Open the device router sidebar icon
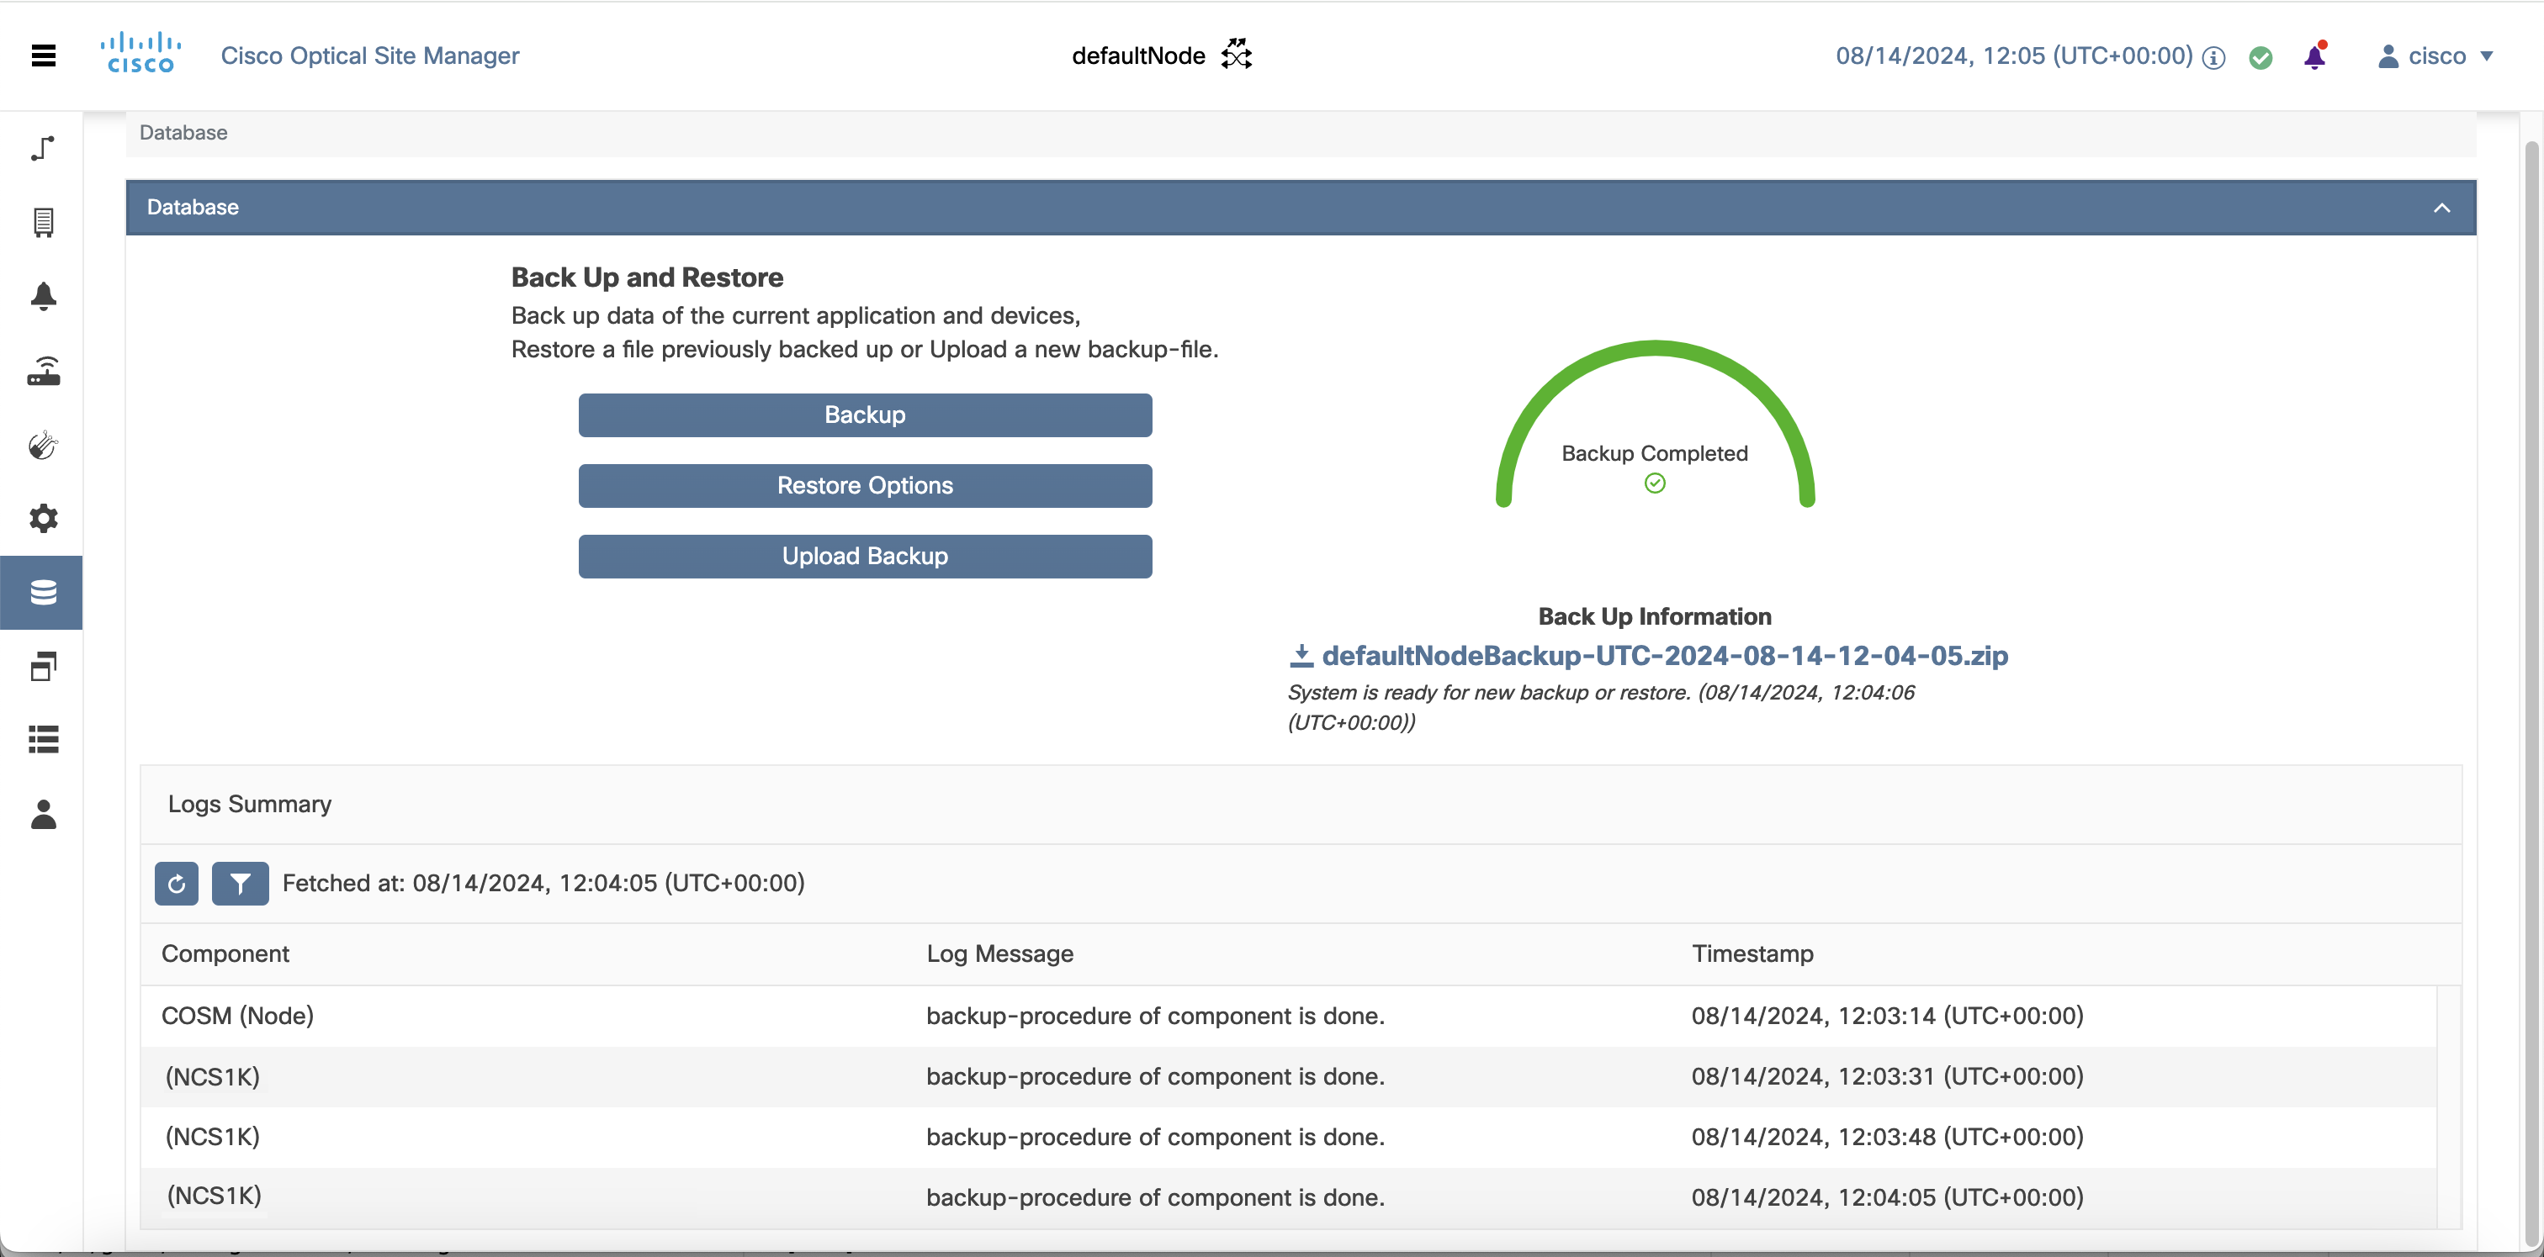Image resolution: width=2544 pixels, height=1257 pixels. point(44,371)
